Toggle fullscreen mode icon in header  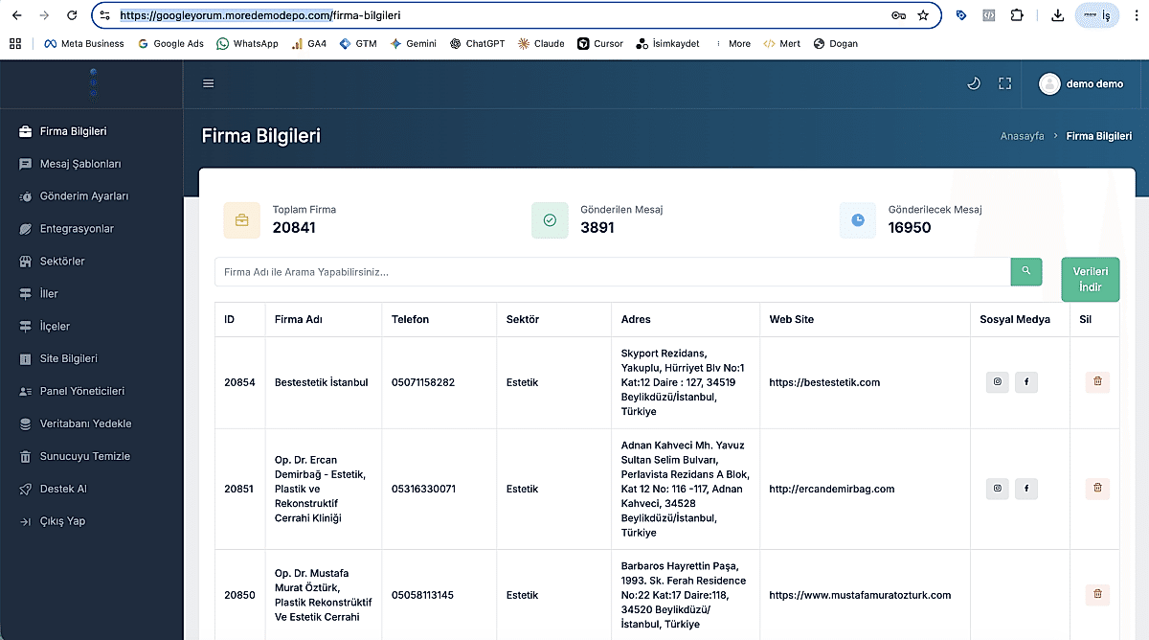(x=1004, y=83)
